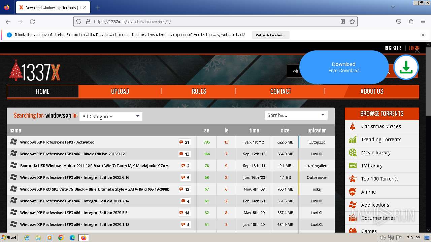Close the Download windows xp Torrents tab
This screenshot has height=242, width=431.
tap(85, 7)
